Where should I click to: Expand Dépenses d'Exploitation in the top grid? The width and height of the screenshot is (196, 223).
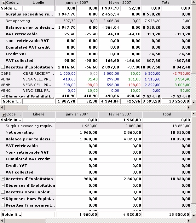3,96
